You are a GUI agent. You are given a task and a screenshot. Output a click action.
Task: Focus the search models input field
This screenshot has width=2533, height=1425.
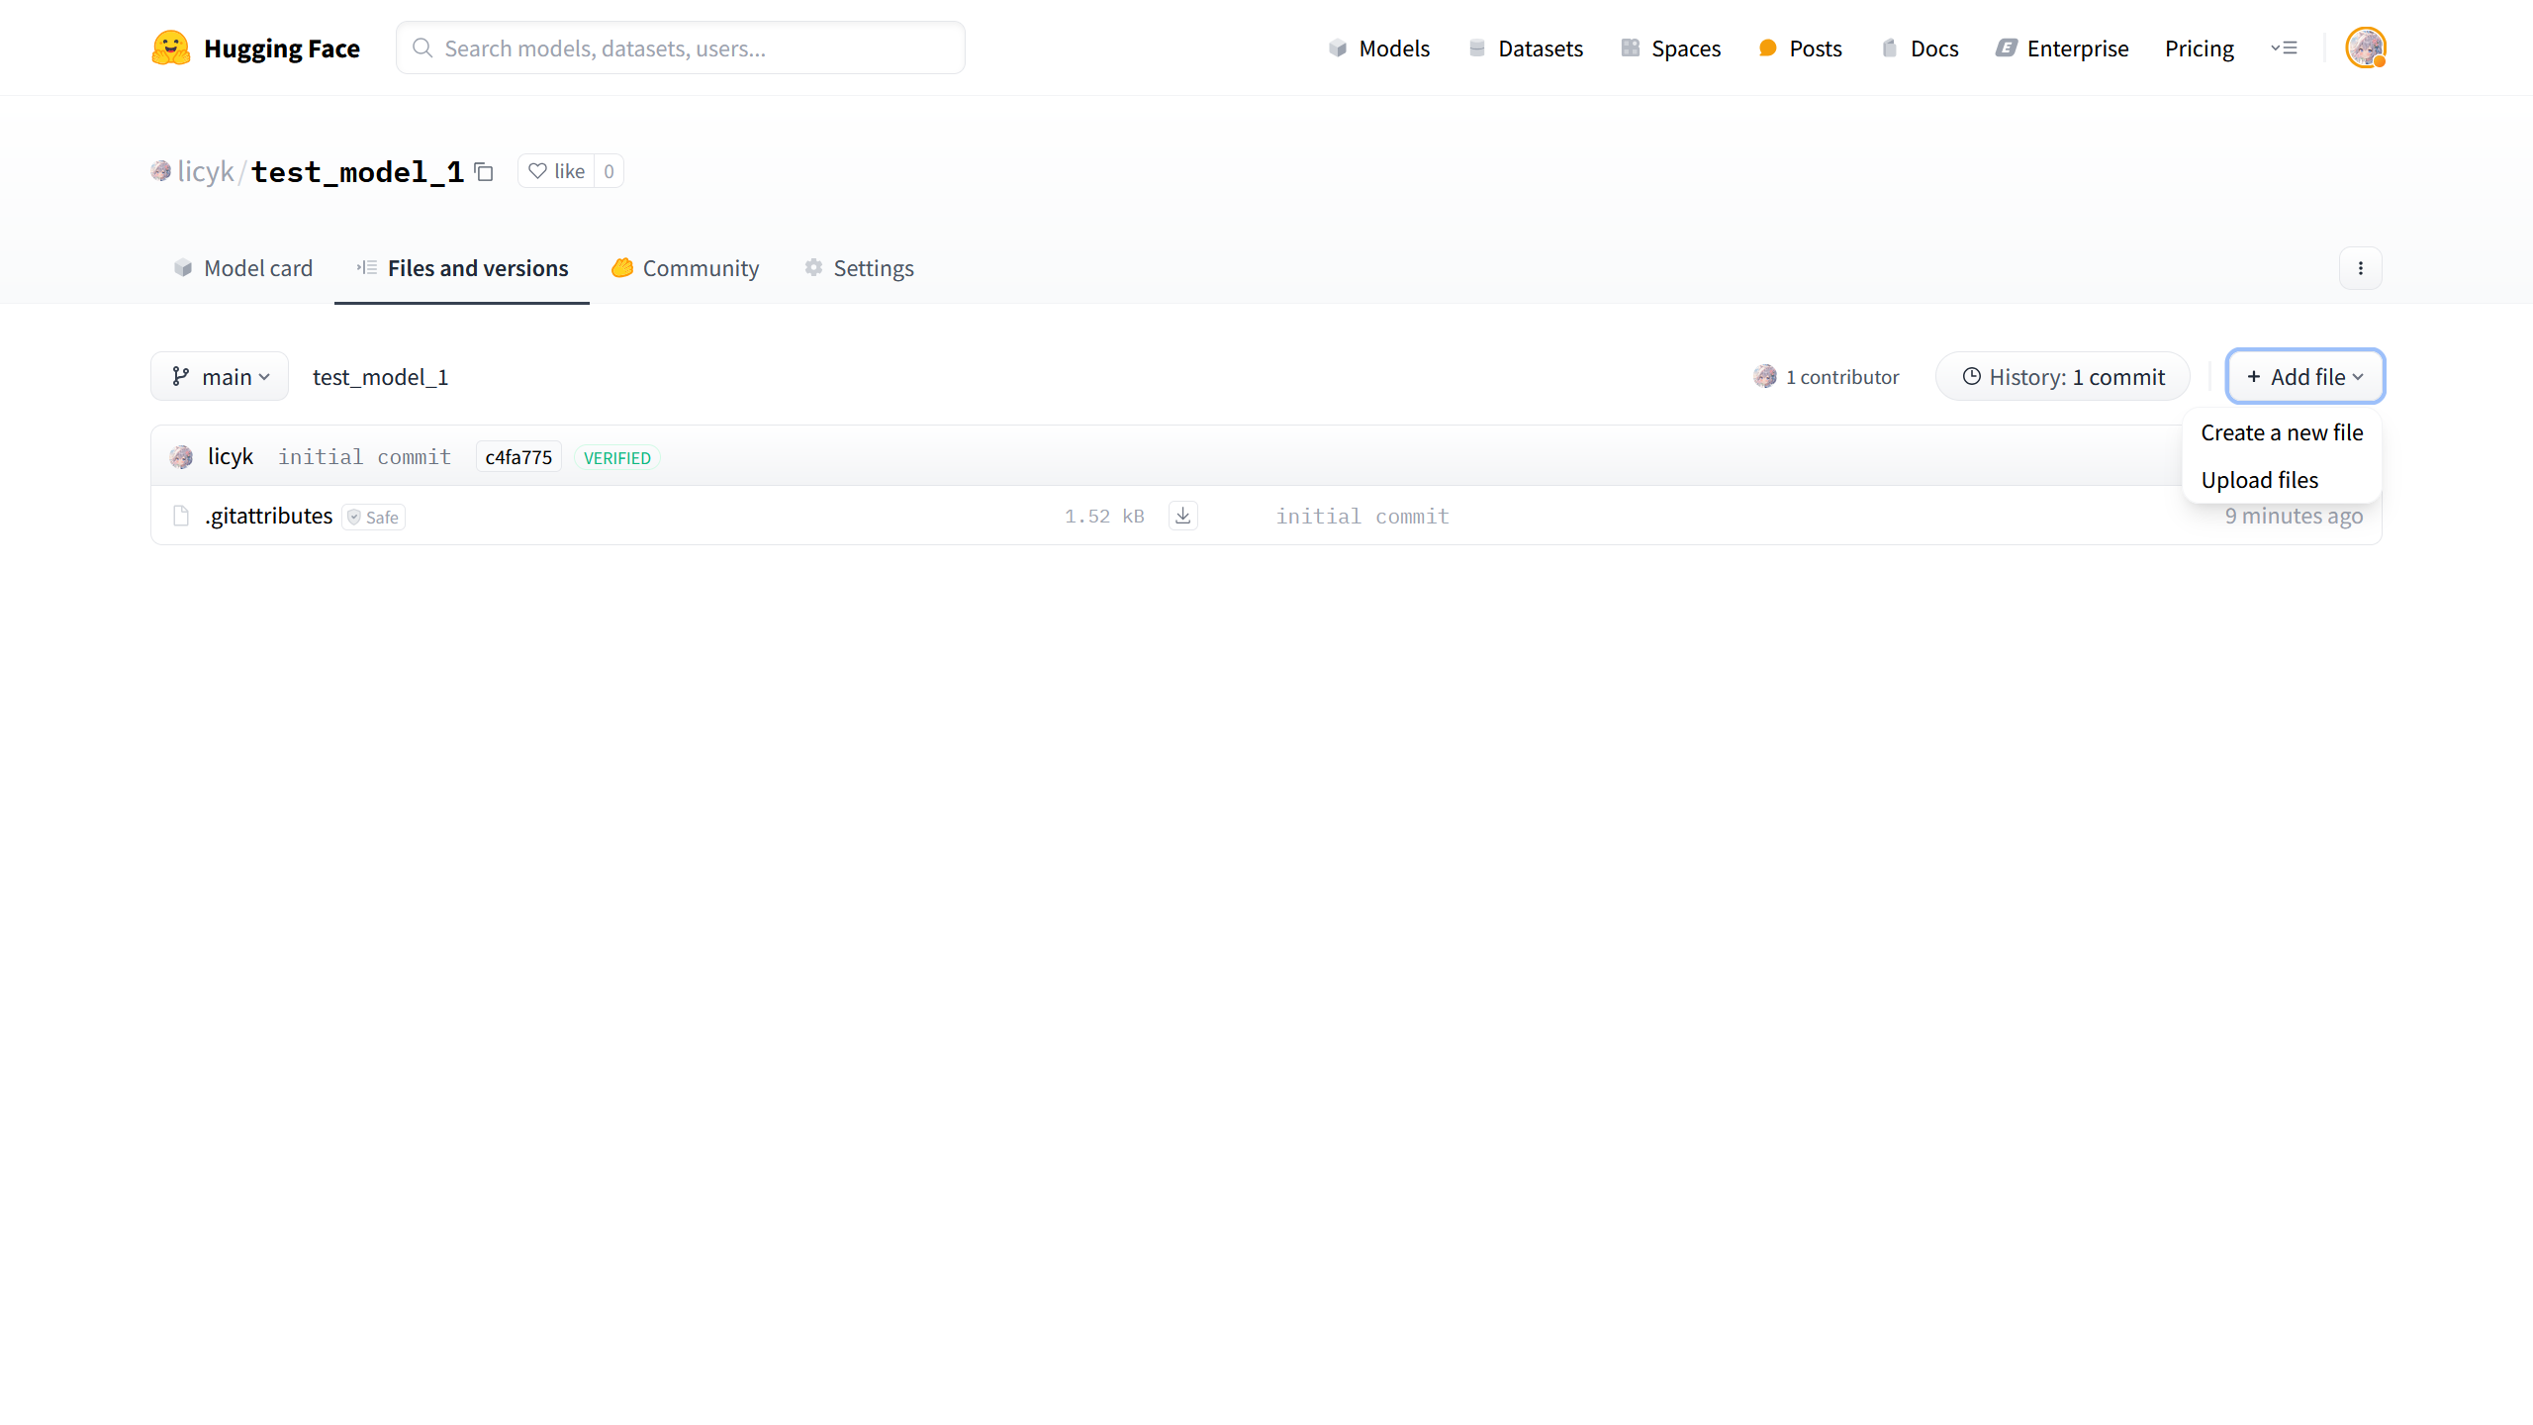click(x=681, y=48)
